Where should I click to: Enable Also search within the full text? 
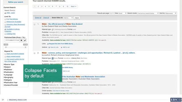[x=5, y=59]
